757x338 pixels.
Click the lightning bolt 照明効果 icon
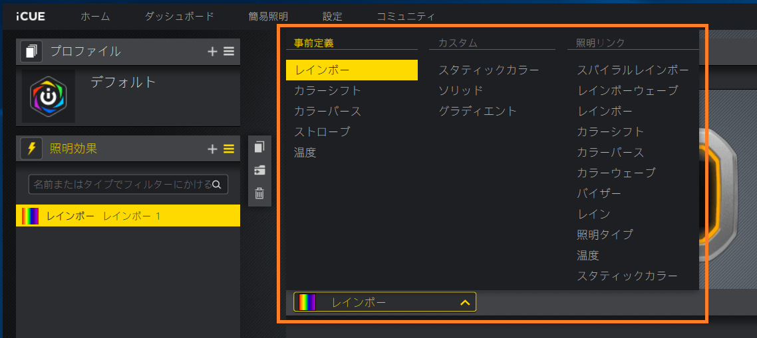coord(31,149)
